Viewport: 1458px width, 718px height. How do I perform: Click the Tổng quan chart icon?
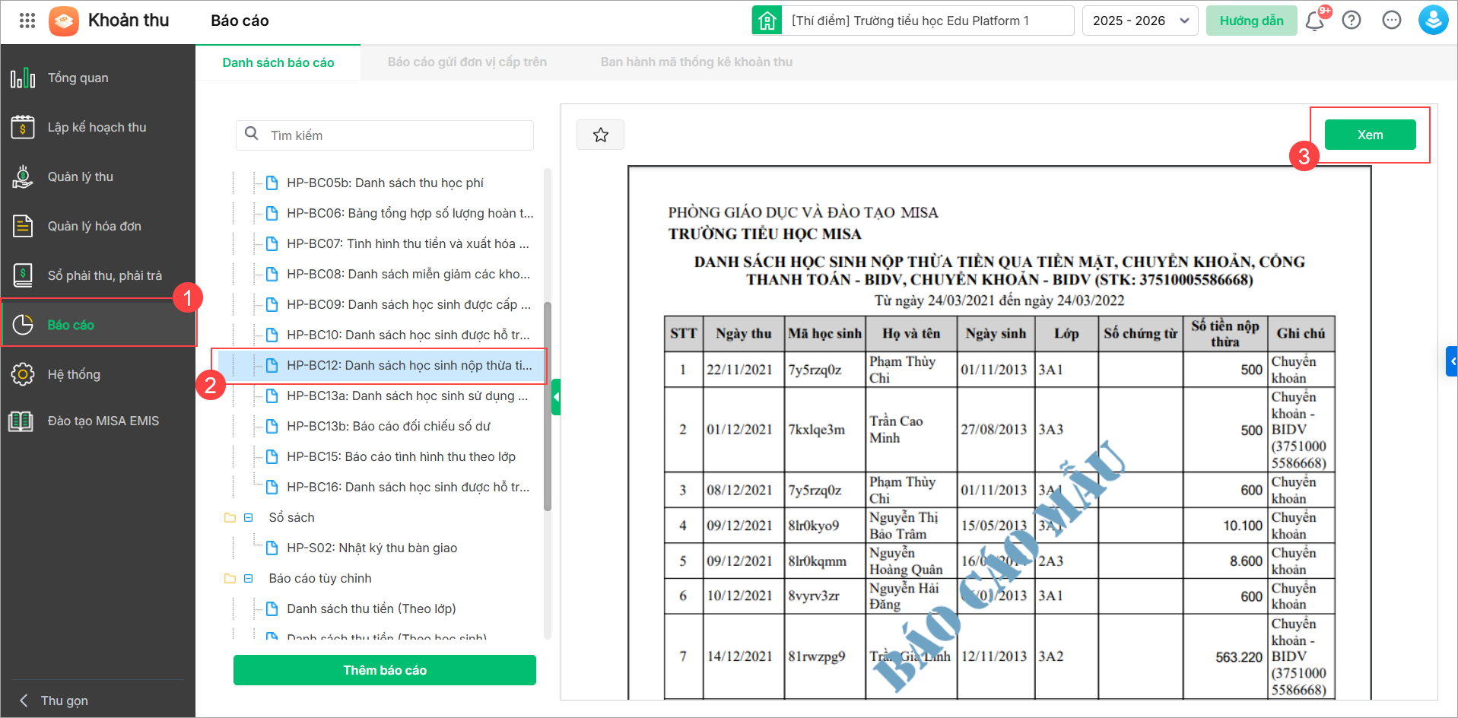coord(23,78)
